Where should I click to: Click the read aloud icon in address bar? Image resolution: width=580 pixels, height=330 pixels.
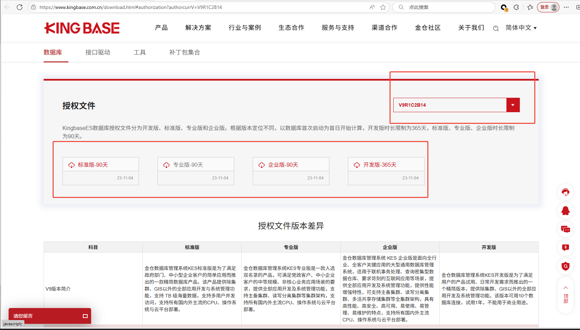click(372, 7)
